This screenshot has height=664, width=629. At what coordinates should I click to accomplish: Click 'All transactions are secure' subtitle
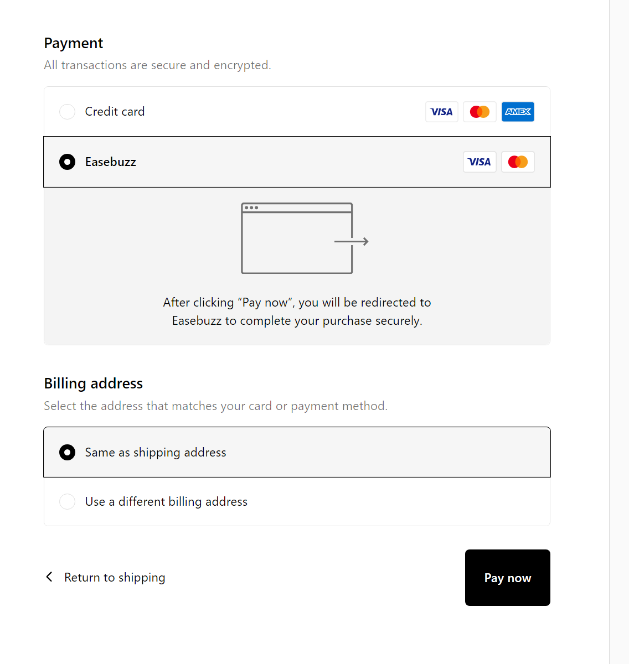pyautogui.click(x=157, y=65)
